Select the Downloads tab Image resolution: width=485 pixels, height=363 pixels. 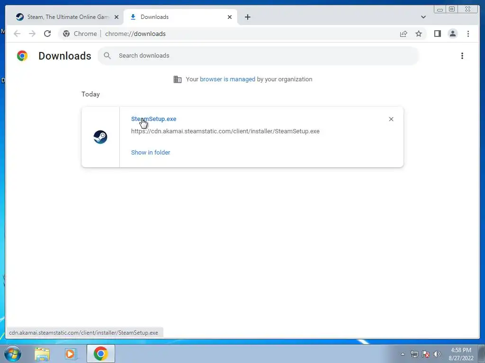point(180,17)
